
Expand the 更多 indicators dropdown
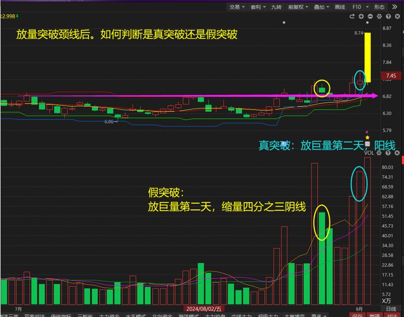318,315
